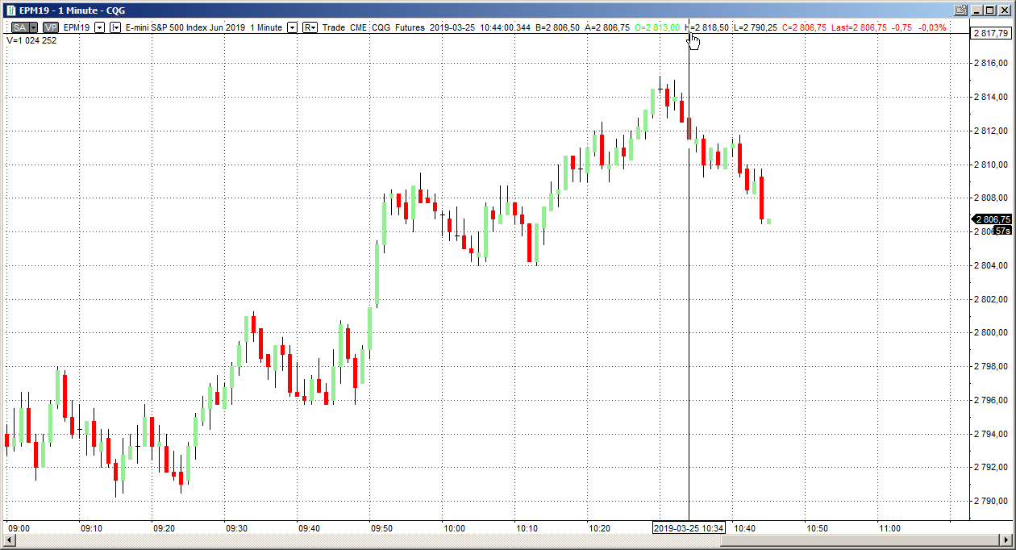Click the 10:44:00.344 timestamp
Viewport: 1016px width, 550px height.
[x=505, y=27]
